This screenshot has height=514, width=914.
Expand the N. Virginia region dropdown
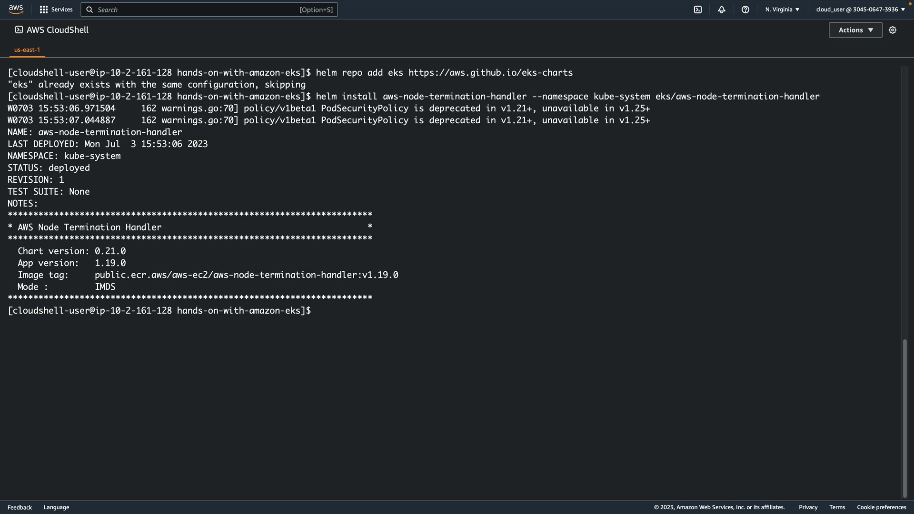pos(782,10)
